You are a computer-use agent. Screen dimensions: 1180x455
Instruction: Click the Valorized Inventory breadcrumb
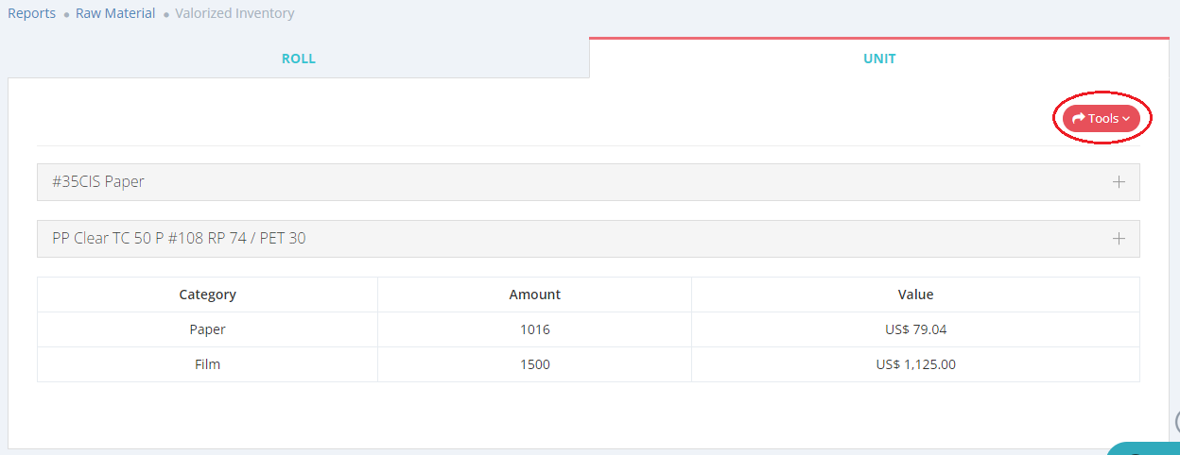pyautogui.click(x=234, y=13)
